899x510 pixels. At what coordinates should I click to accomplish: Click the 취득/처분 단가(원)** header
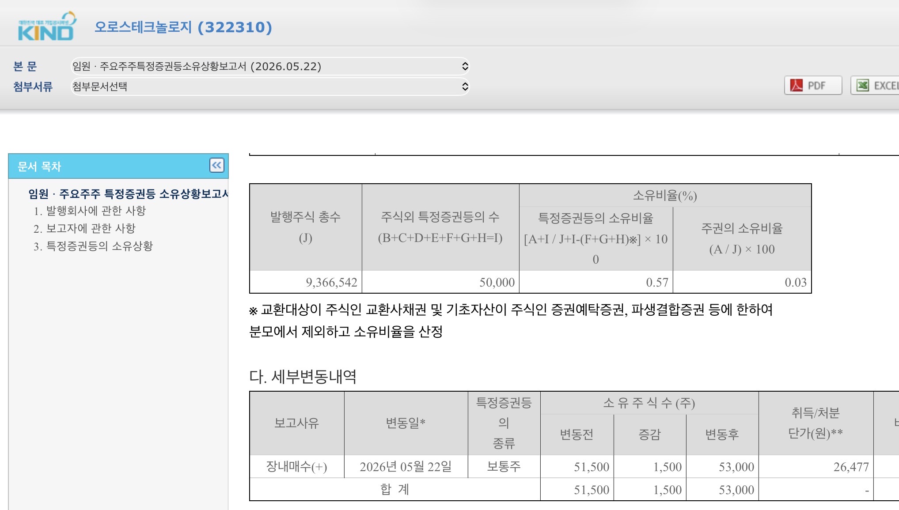(x=816, y=423)
